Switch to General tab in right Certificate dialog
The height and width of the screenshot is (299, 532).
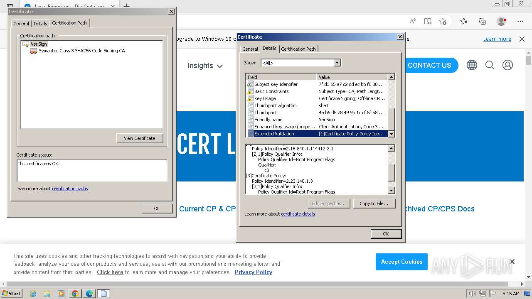250,49
